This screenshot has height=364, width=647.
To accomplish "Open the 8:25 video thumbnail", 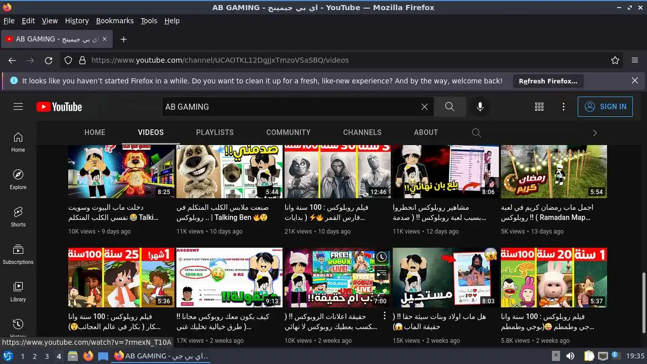I will [x=121, y=171].
